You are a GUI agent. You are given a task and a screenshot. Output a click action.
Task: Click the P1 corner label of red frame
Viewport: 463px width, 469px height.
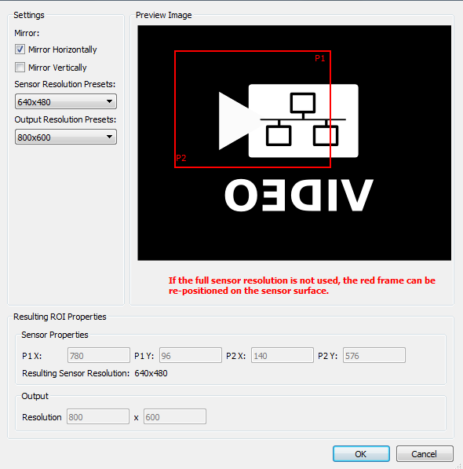[319, 58]
